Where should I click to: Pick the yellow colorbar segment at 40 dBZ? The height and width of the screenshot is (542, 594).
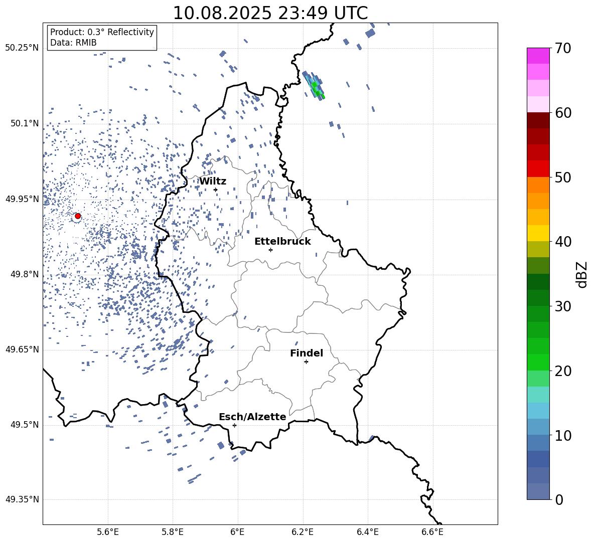tap(538, 233)
